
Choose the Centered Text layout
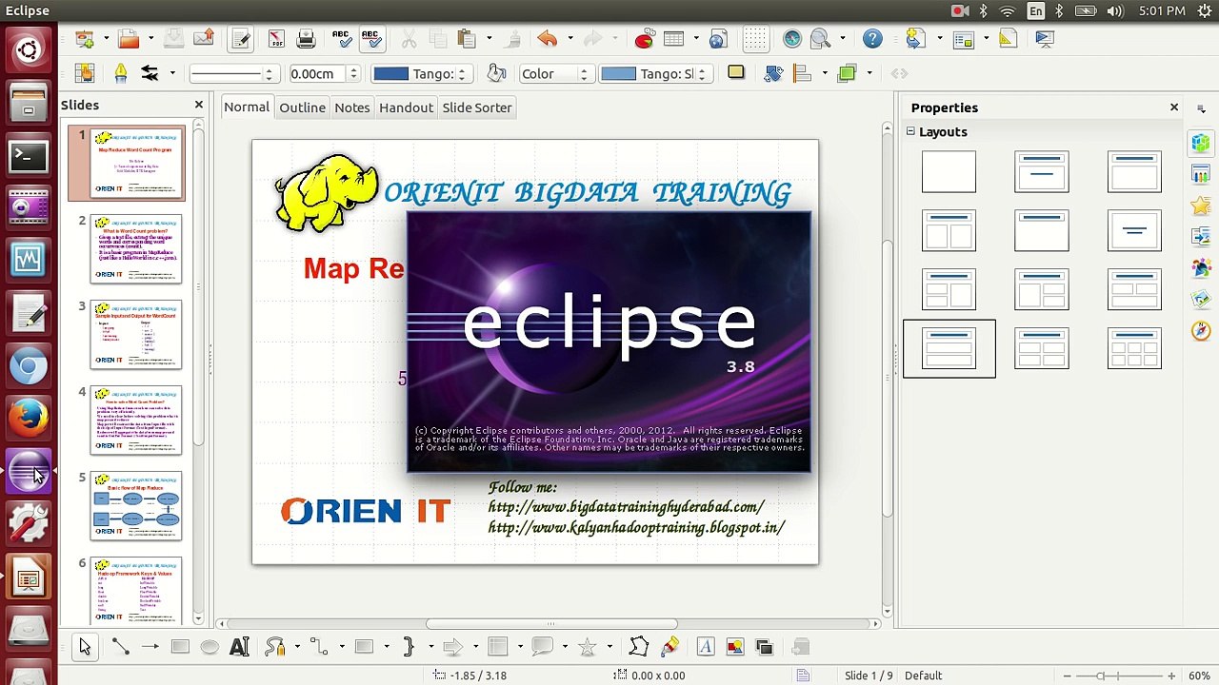tap(1134, 230)
